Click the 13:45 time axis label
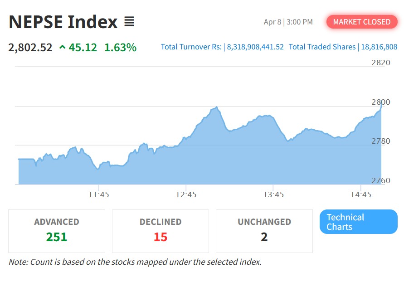The height and width of the screenshot is (282, 404). pyautogui.click(x=273, y=194)
